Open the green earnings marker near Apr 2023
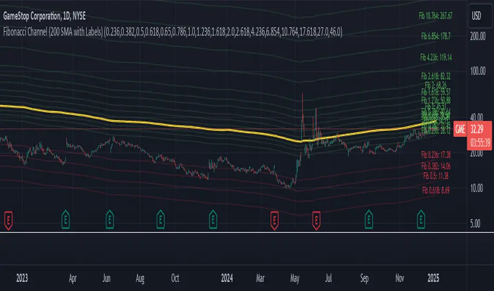The image size is (494, 291). pyautogui.click(x=65, y=216)
